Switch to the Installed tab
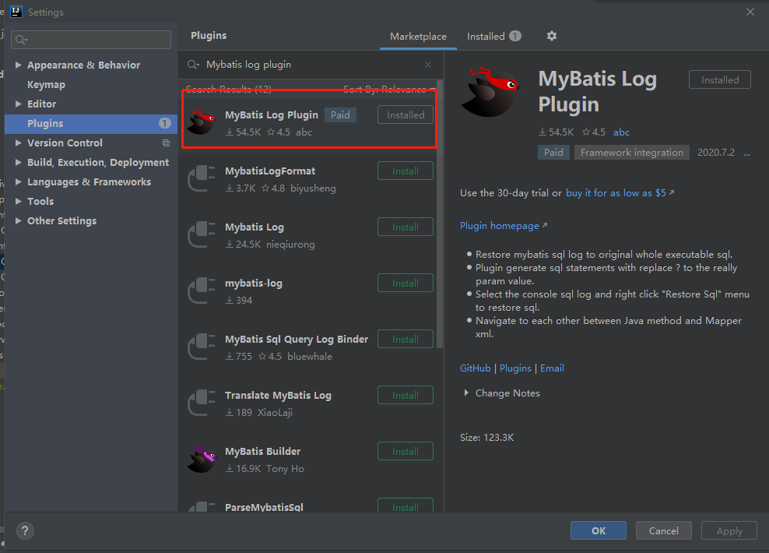This screenshot has width=769, height=553. (x=487, y=36)
